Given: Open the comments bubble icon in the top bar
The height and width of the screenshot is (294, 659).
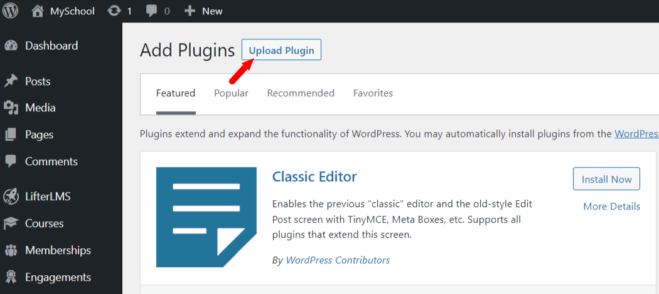Looking at the screenshot, I should click(152, 11).
